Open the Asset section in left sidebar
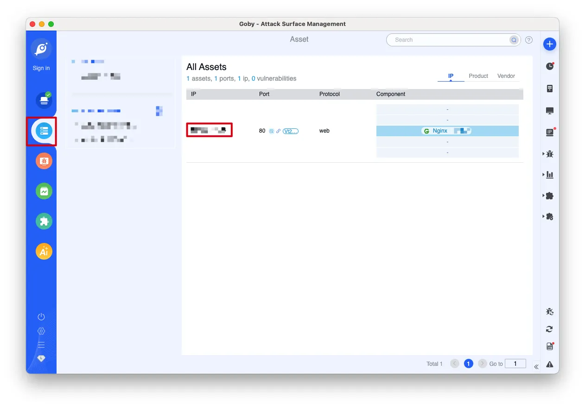This screenshot has width=585, height=408. (44, 131)
